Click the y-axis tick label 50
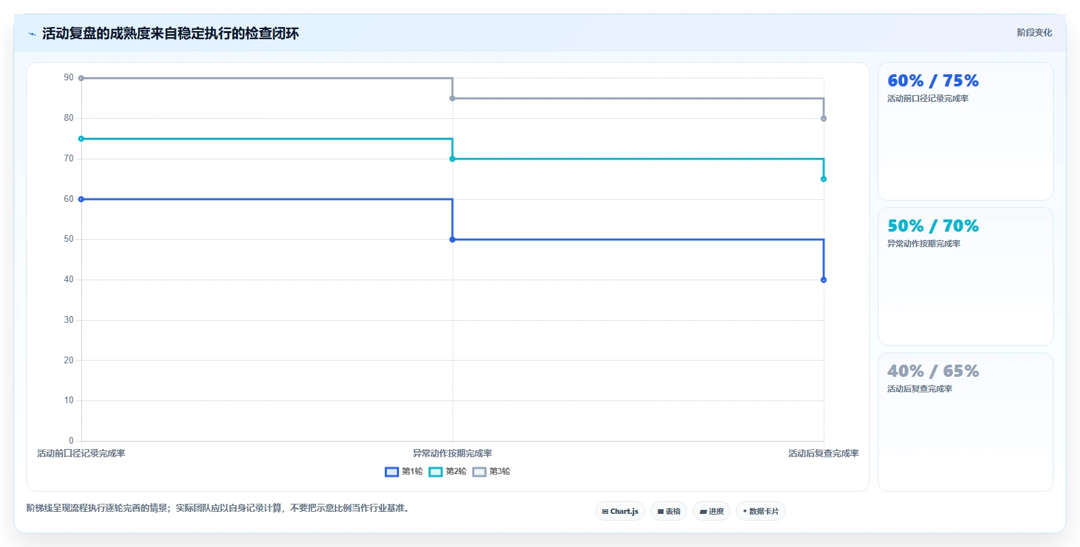1080x547 pixels. click(68, 239)
